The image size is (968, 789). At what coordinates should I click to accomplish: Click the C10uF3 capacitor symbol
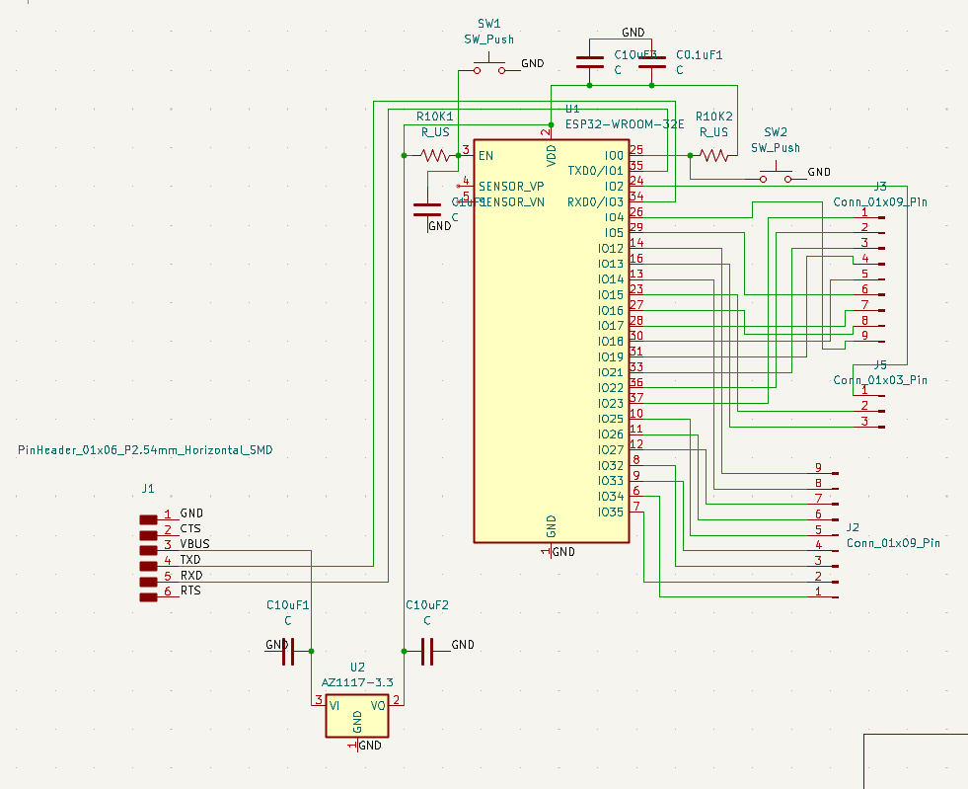[590, 61]
